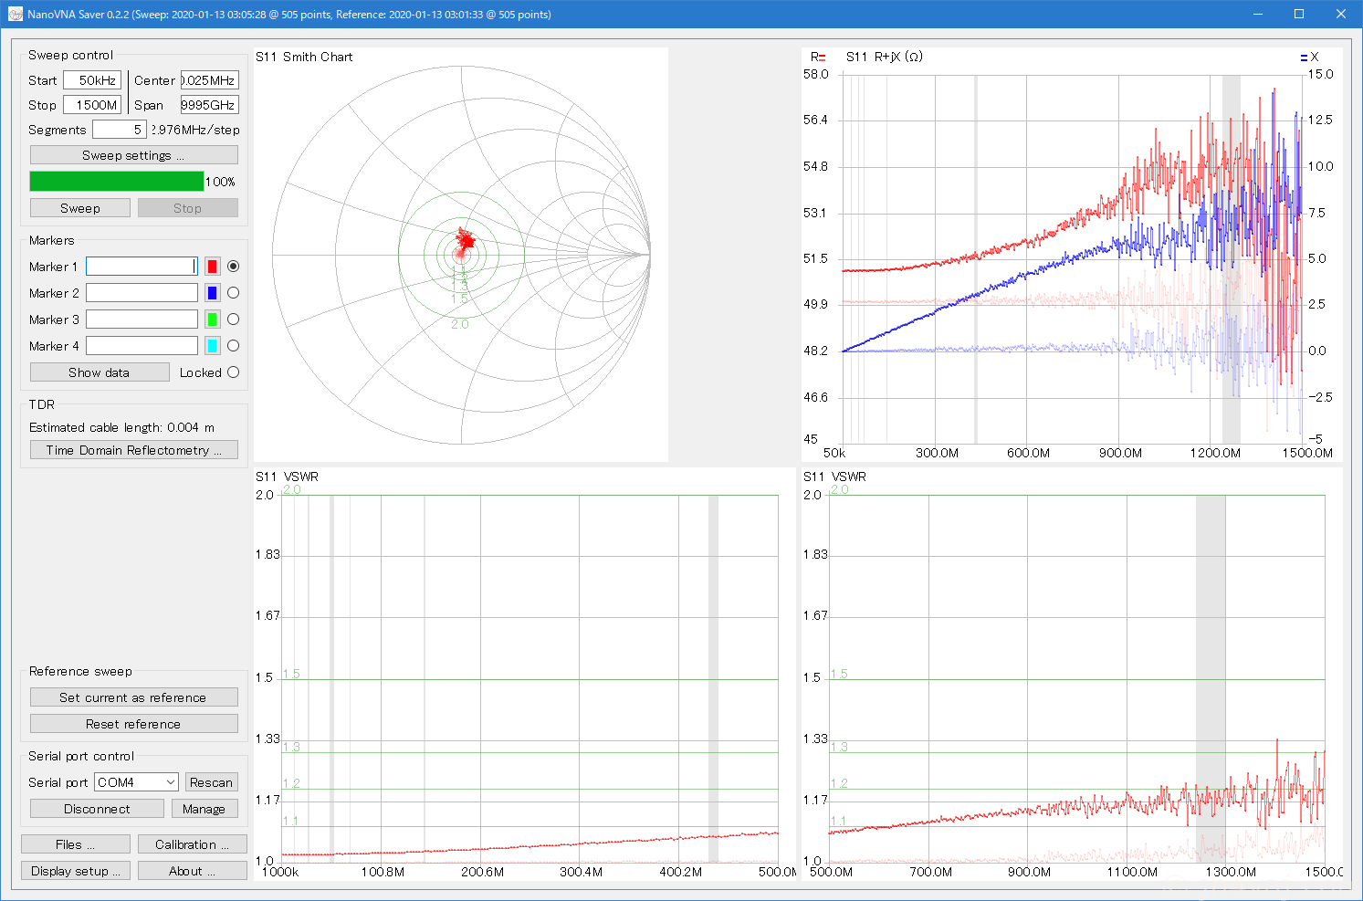Image resolution: width=1363 pixels, height=901 pixels.
Task: Click the Estimated cable length text
Action: pyautogui.click(x=122, y=427)
